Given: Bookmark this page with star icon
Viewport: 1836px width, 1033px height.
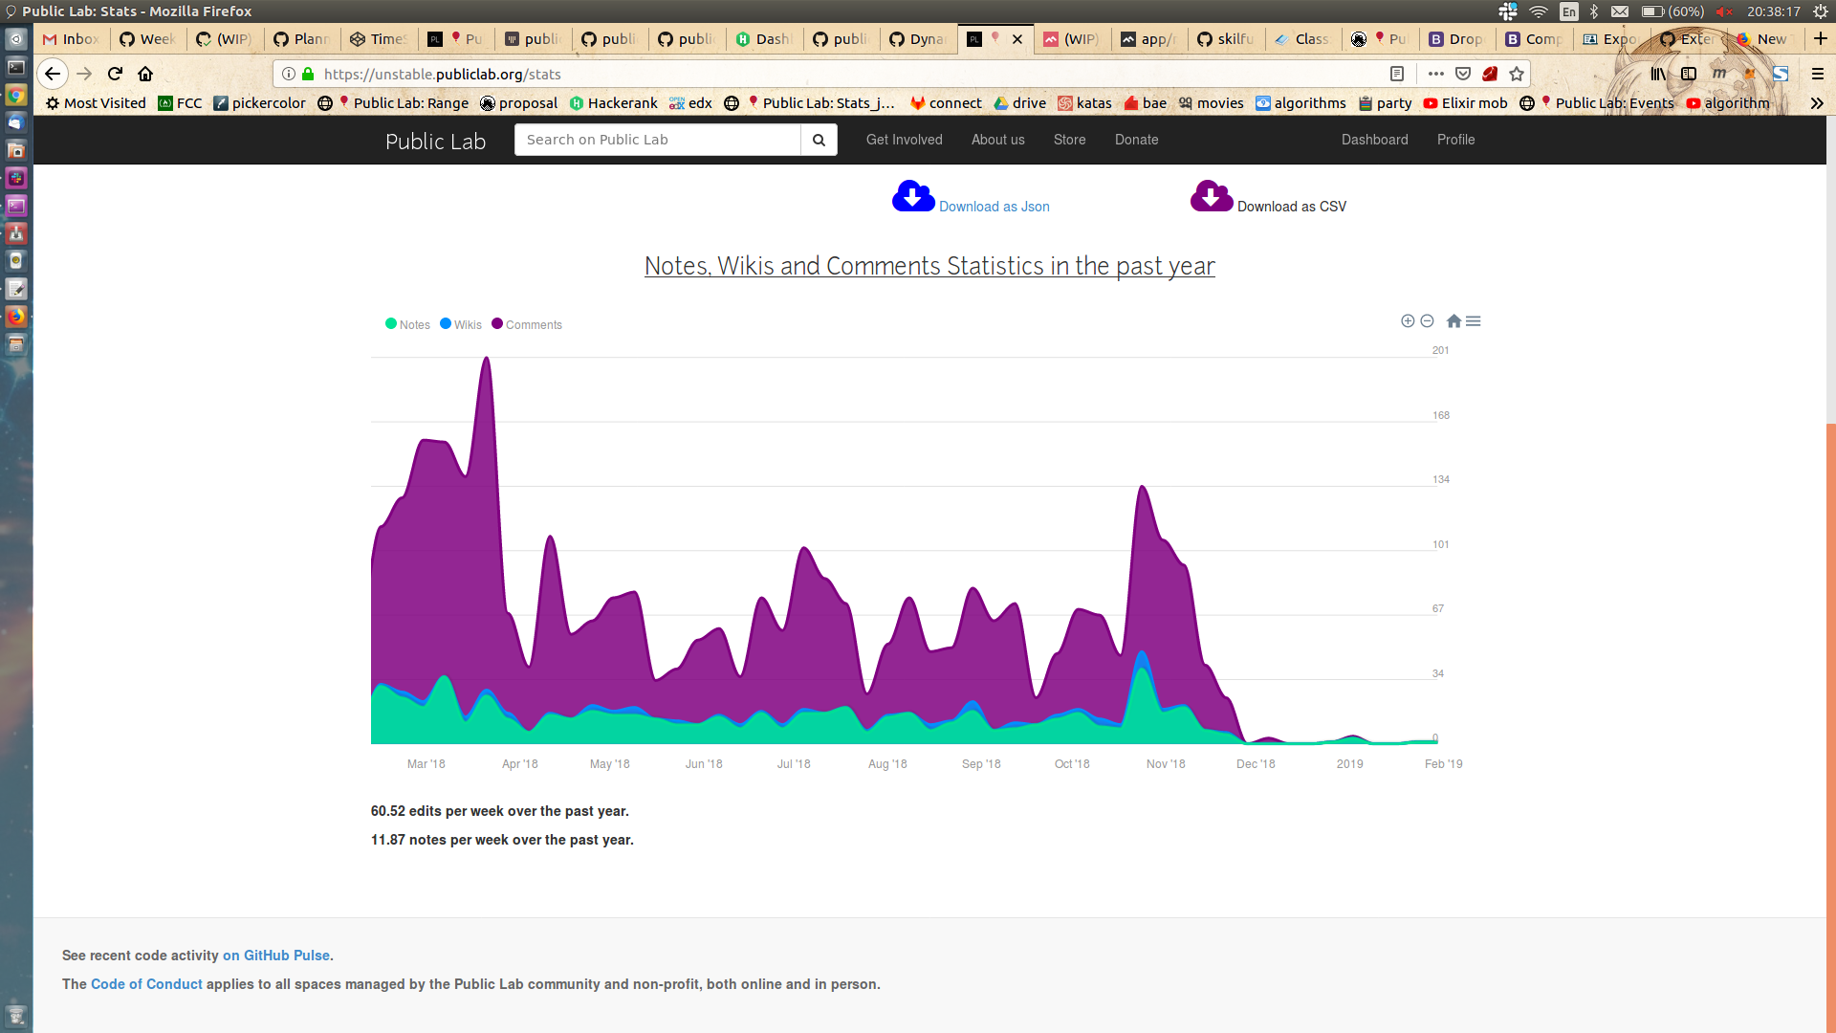Looking at the screenshot, I should click(1517, 74).
